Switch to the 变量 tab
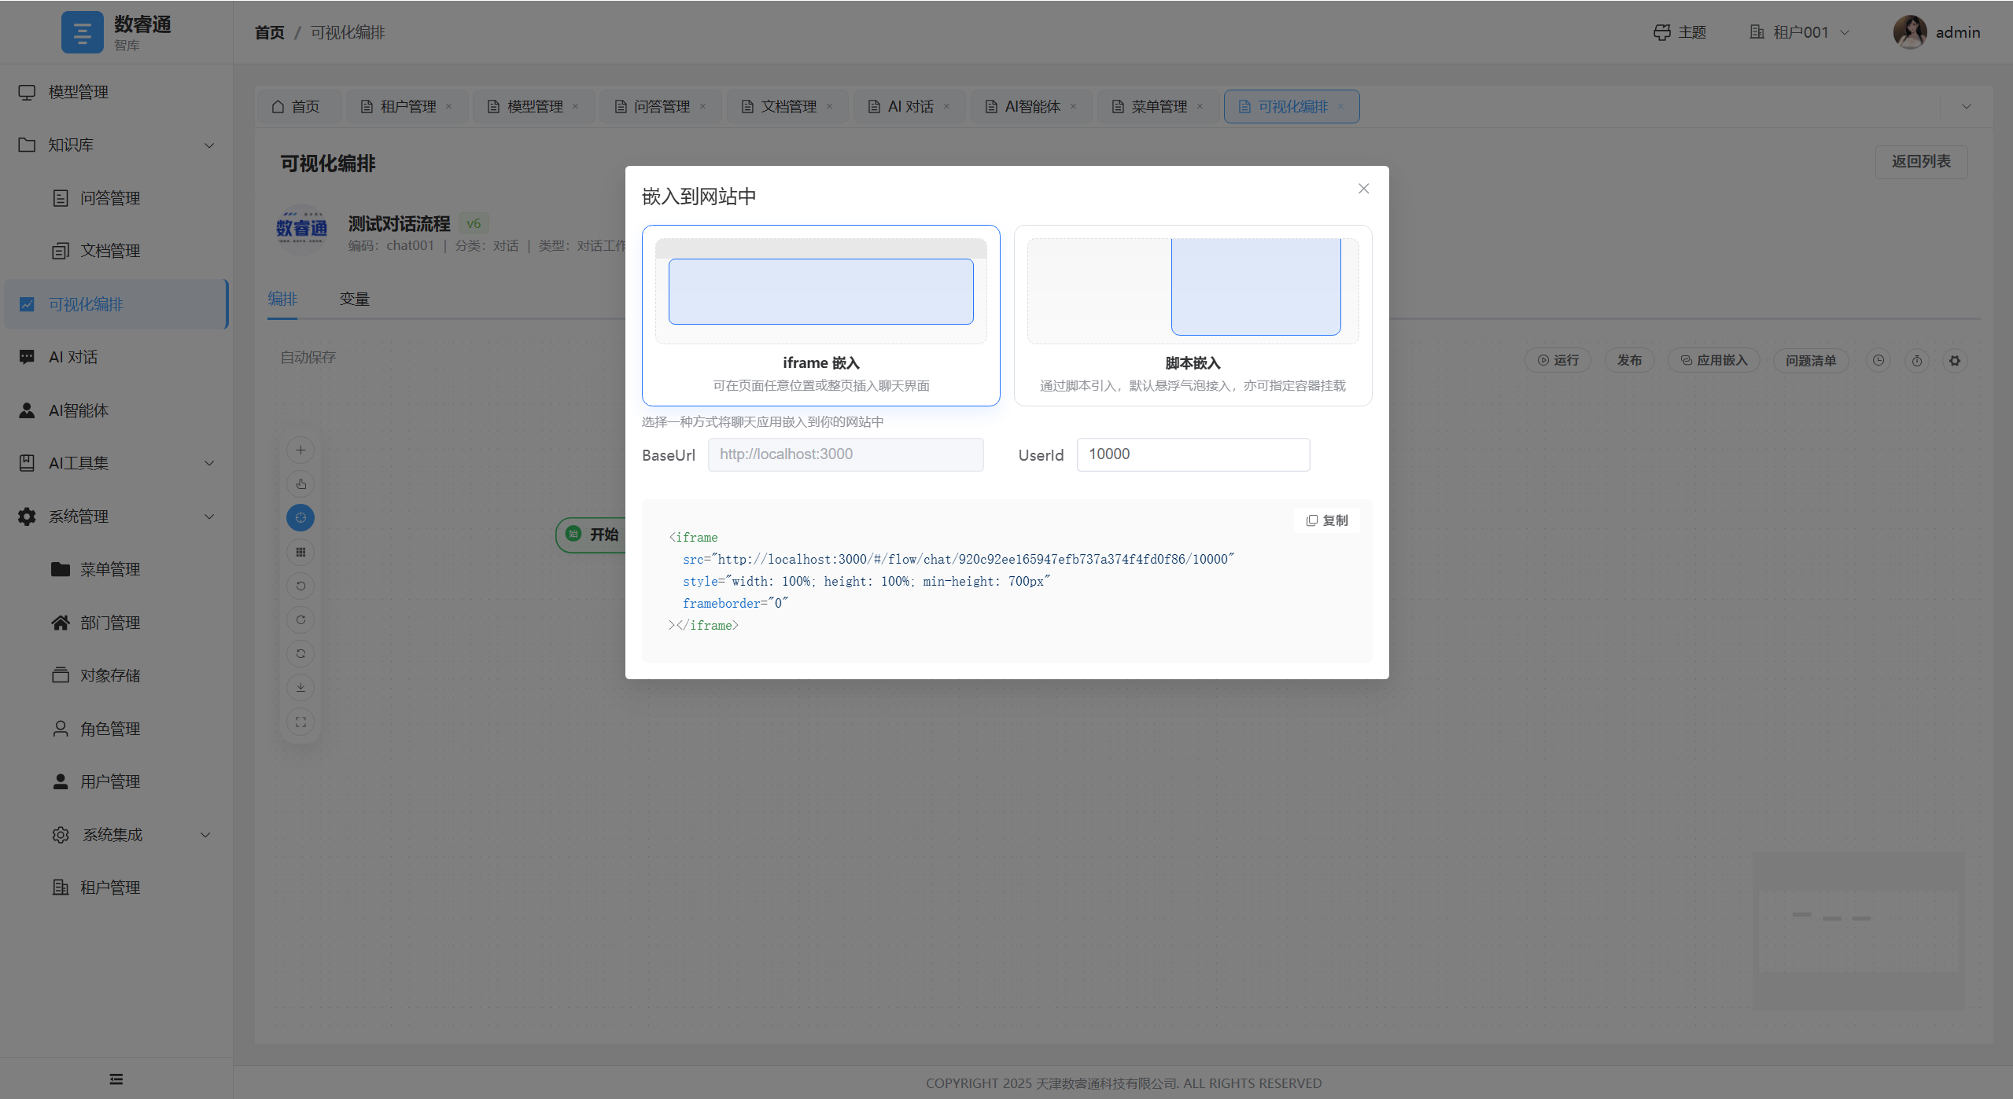 coord(354,299)
